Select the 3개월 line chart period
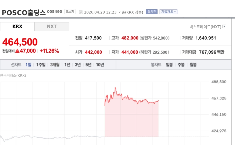235x145 pixels. [x=55, y=65]
